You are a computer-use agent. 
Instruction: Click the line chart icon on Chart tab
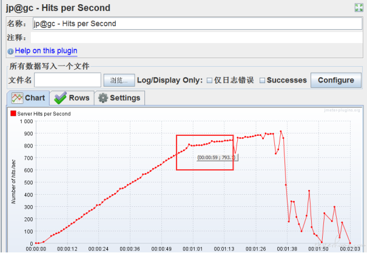click(16, 98)
